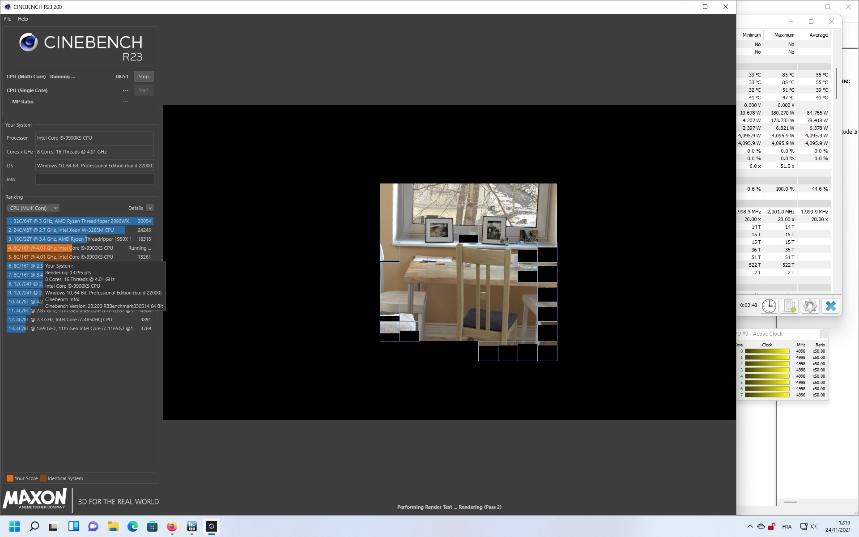Click the log file start icon
This screenshot has width=859, height=537.
point(790,306)
